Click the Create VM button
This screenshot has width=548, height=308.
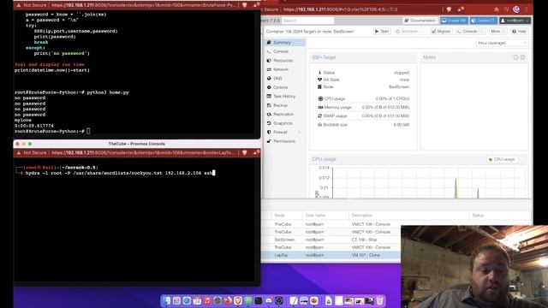[x=454, y=21]
